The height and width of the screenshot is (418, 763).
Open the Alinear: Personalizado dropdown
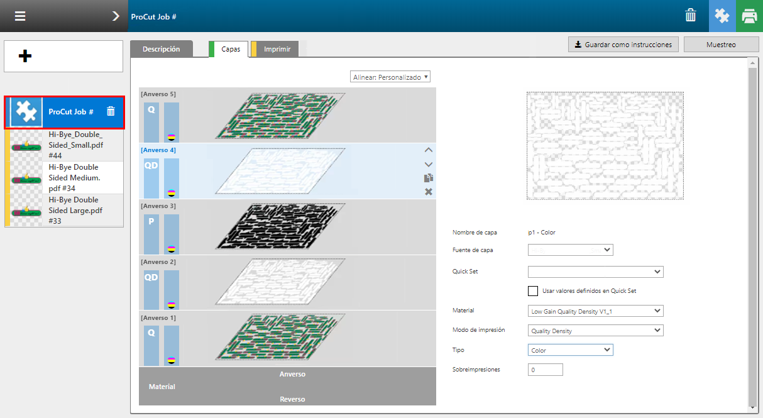pyautogui.click(x=390, y=77)
